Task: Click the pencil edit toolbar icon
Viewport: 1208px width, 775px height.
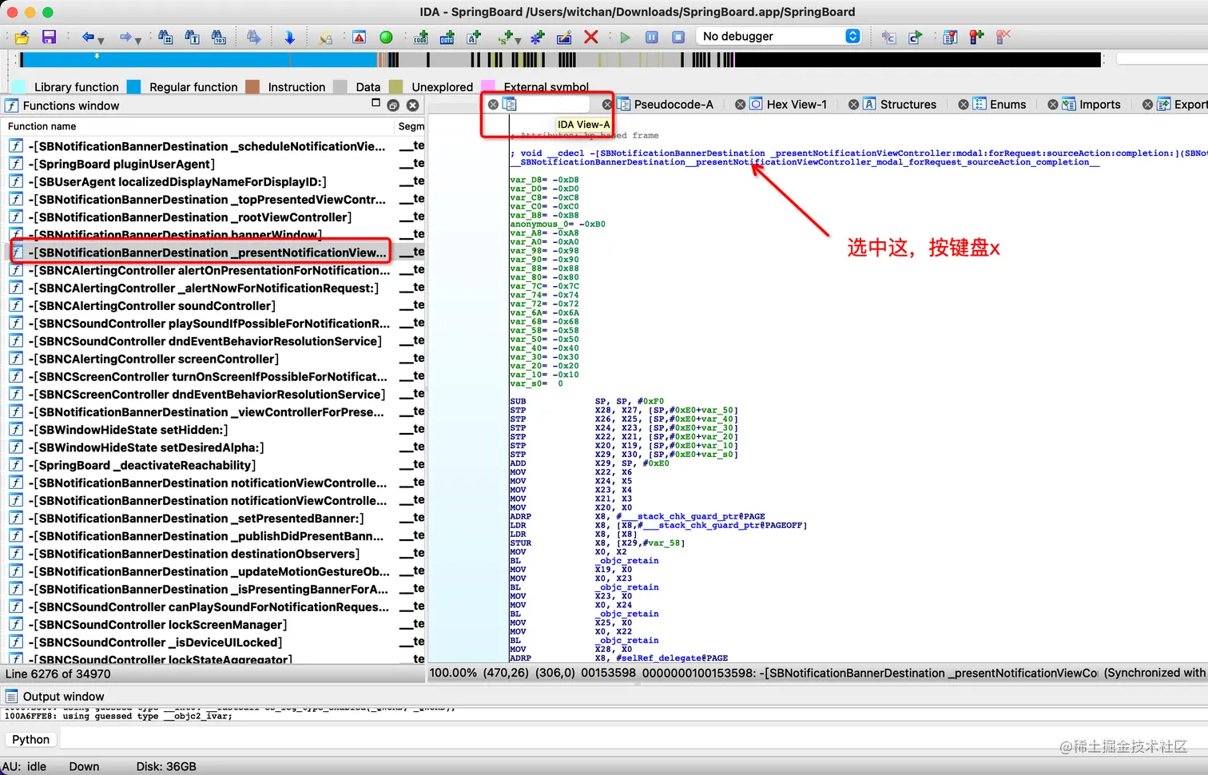Action: (564, 37)
